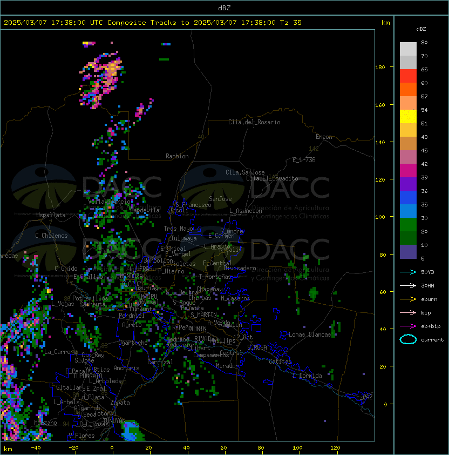
Task: Click the 'Uspallata' map label
Action: pos(51,215)
